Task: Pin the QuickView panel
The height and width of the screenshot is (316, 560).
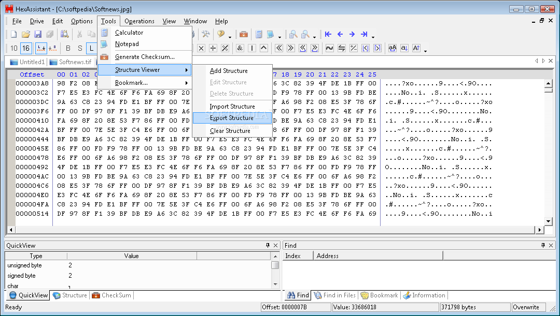Action: click(x=268, y=245)
